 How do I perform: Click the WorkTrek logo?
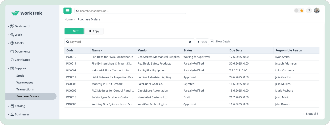[27, 13]
